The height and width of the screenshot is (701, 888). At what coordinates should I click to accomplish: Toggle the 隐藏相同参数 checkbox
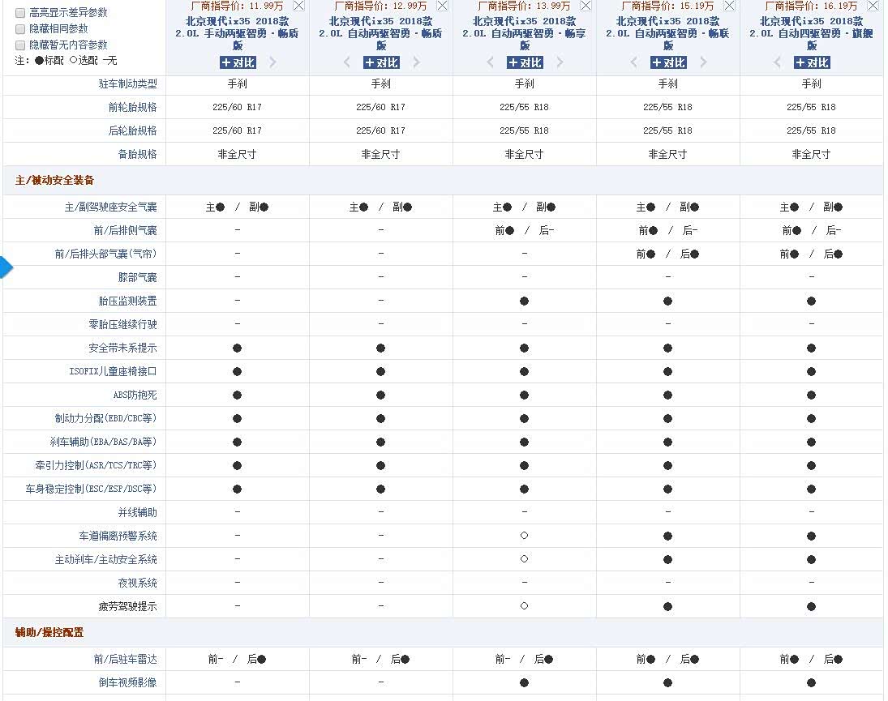click(x=20, y=28)
